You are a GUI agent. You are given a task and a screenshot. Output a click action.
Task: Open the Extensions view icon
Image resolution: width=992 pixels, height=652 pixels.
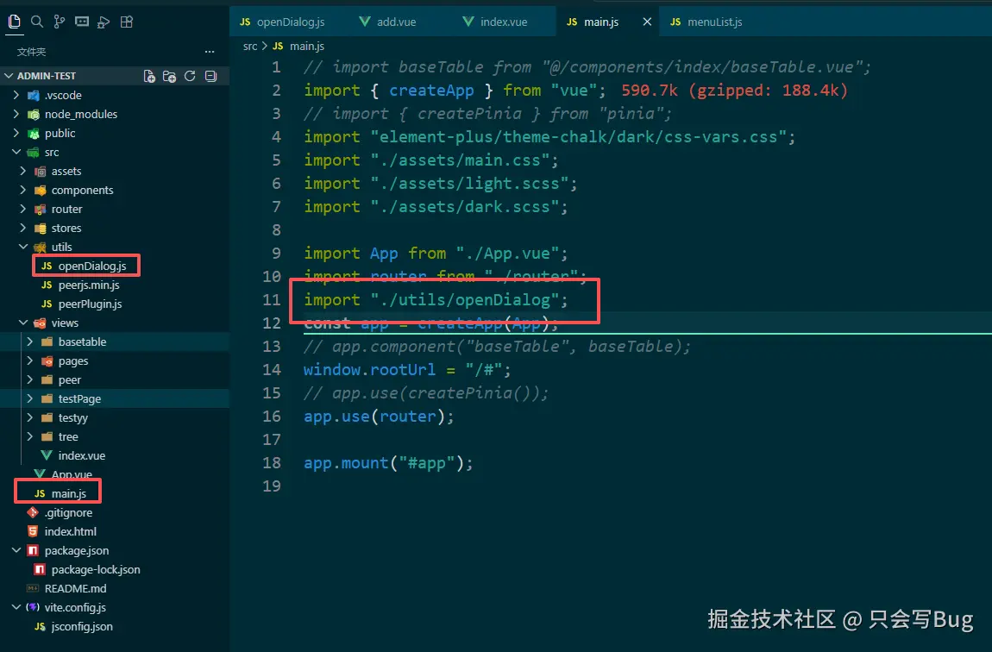(127, 22)
